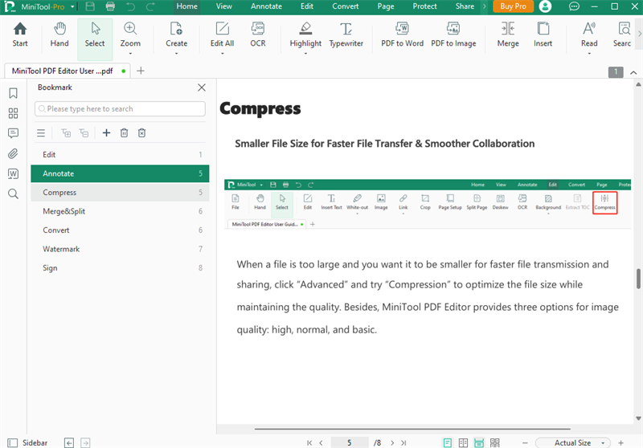This screenshot has height=448, width=643.
Task: Save the document via title bar icon
Action: tap(90, 6)
